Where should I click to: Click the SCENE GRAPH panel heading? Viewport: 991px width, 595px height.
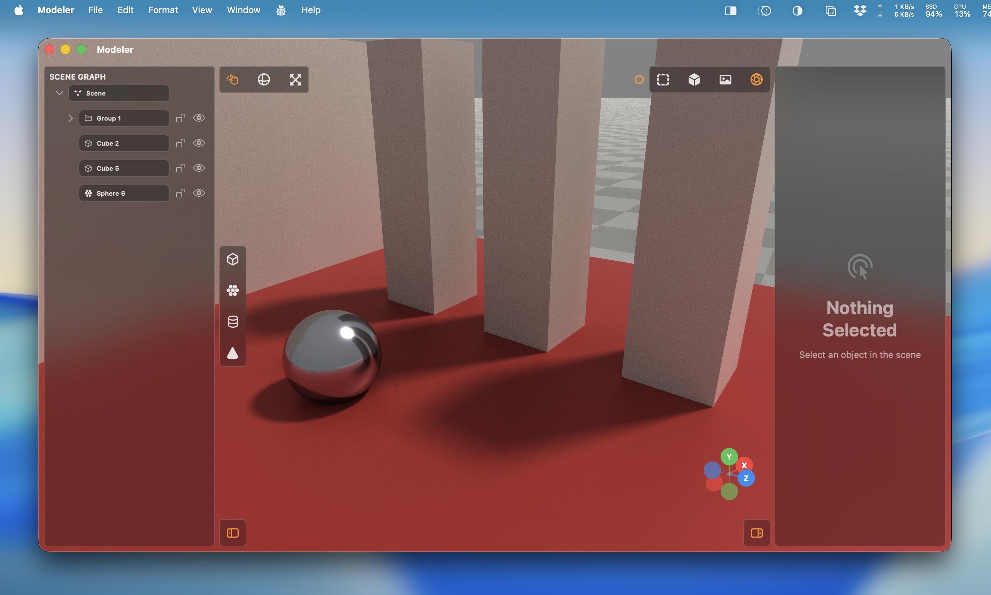pos(78,76)
